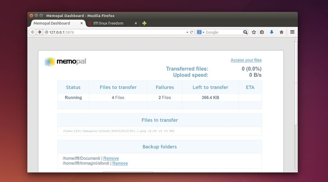Go back with the browser back arrow
Screen dimensions: 328x182
tap(32, 32)
